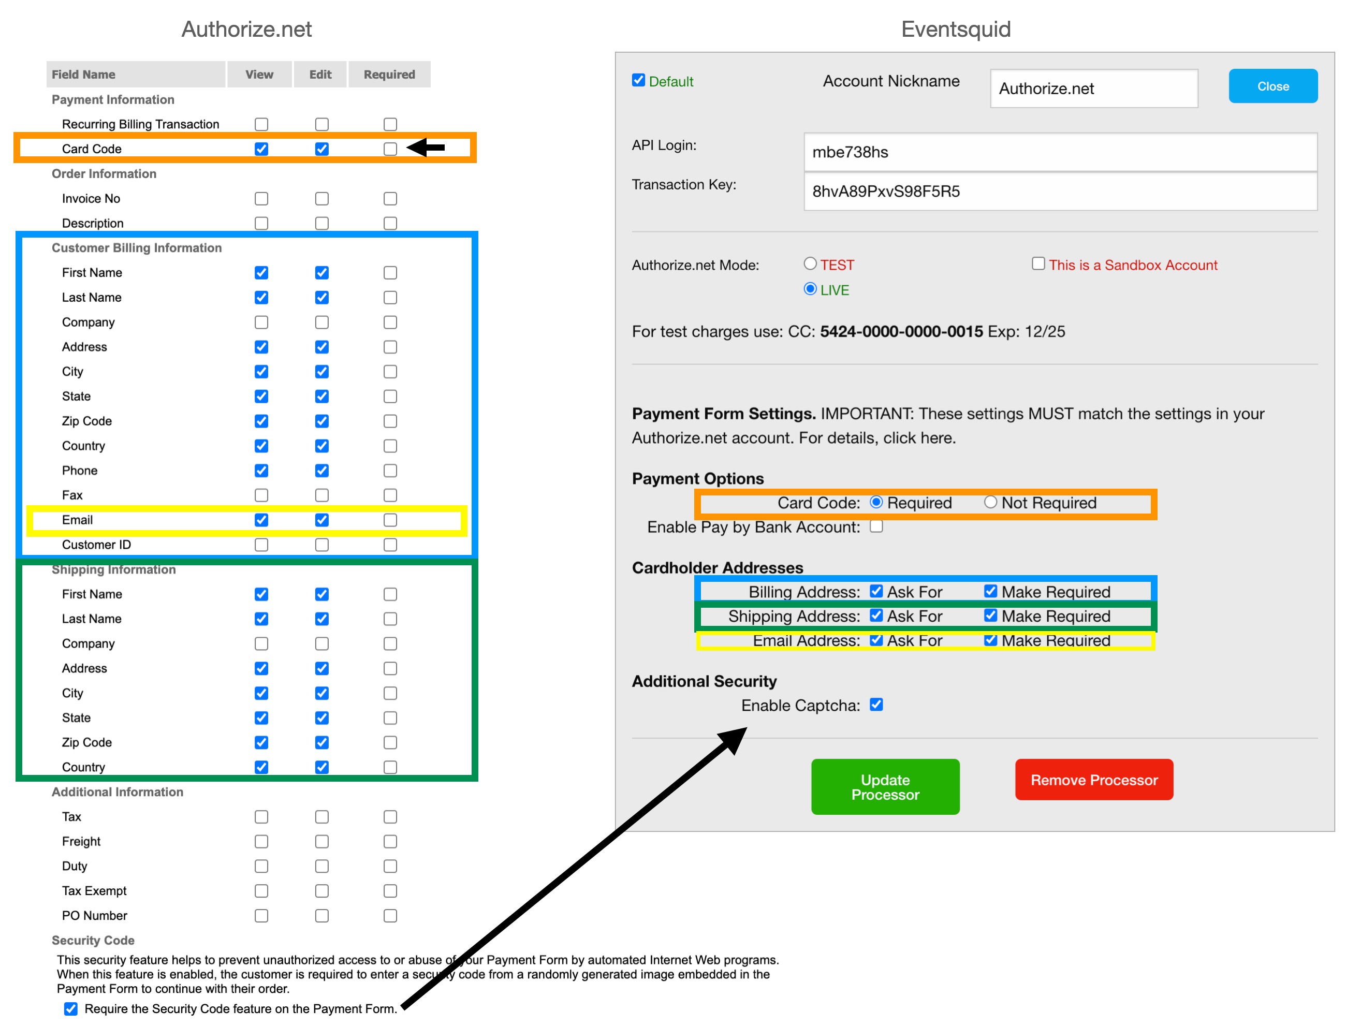Check Tax View checkbox
This screenshot has height=1026, width=1346.
tap(261, 816)
